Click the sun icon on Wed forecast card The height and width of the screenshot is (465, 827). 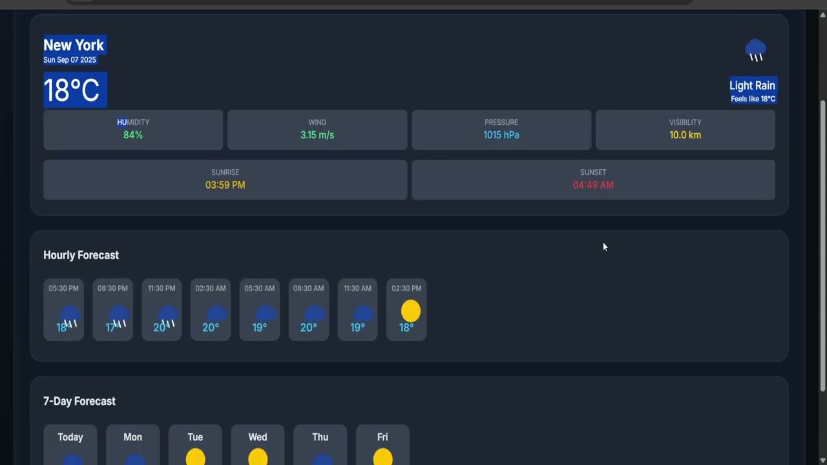click(x=258, y=457)
